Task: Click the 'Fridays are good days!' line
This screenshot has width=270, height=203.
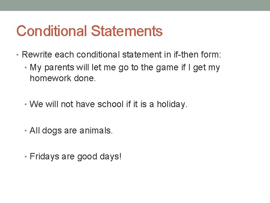Action: (76, 156)
